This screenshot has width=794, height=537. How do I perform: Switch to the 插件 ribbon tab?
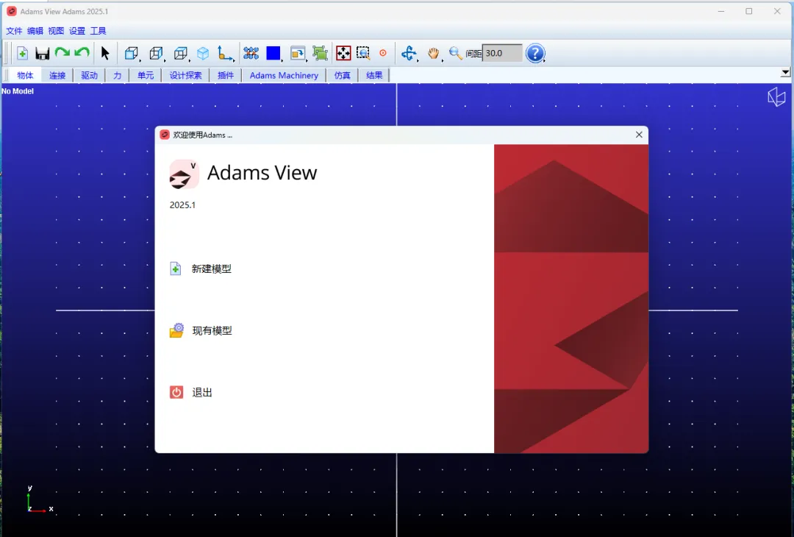[x=226, y=76]
